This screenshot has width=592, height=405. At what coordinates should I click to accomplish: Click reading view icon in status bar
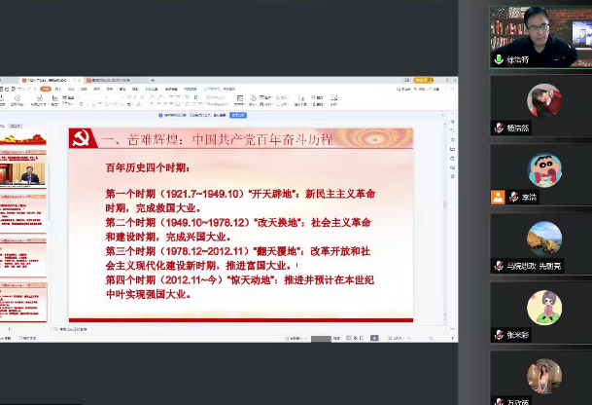point(362,338)
